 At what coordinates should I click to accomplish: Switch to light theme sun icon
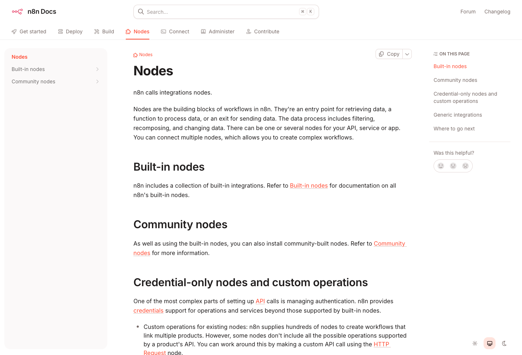coord(475,343)
